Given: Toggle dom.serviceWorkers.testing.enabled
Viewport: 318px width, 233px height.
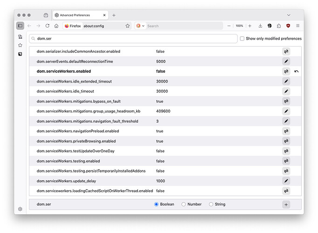Looking at the screenshot, I should click(286, 161).
